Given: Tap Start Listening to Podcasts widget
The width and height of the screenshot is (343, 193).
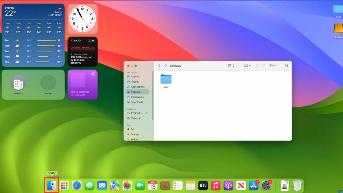Looking at the screenshot, I should (x=83, y=84).
